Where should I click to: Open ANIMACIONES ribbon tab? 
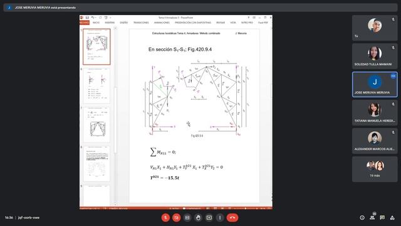tap(162, 23)
